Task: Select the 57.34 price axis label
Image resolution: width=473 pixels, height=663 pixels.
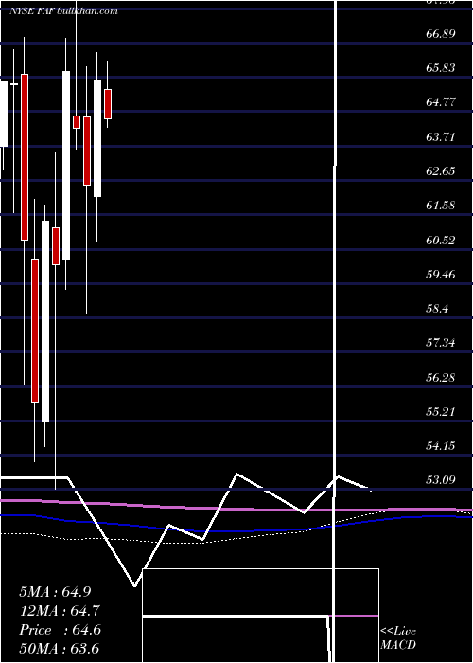Action: coord(441,343)
